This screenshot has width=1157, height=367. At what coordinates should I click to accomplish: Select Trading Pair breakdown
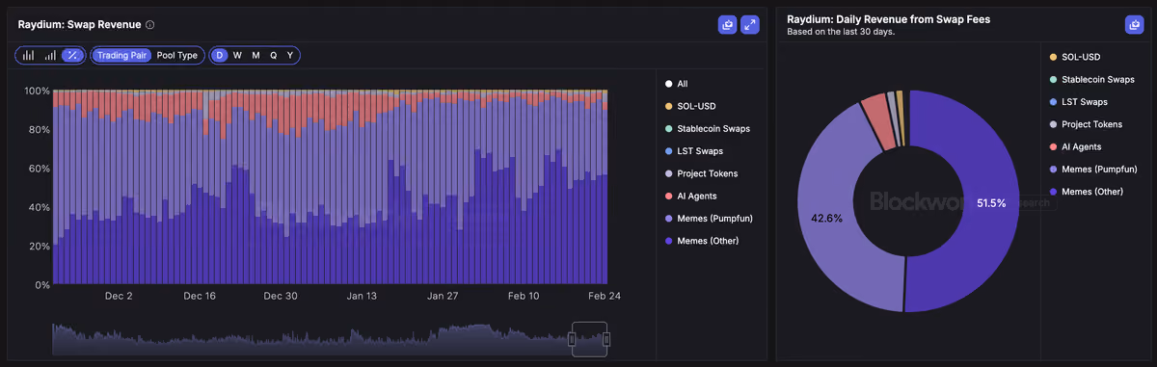(x=121, y=55)
